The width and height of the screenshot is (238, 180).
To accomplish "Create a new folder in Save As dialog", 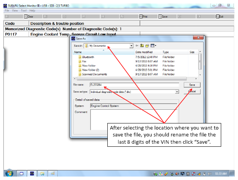I will 147,45.
